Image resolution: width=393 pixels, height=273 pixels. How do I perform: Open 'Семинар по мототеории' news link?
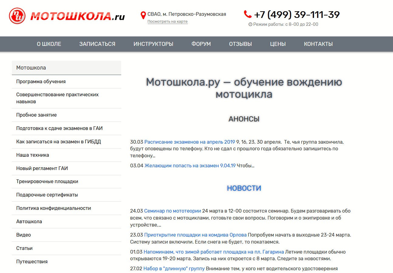pos(173,211)
